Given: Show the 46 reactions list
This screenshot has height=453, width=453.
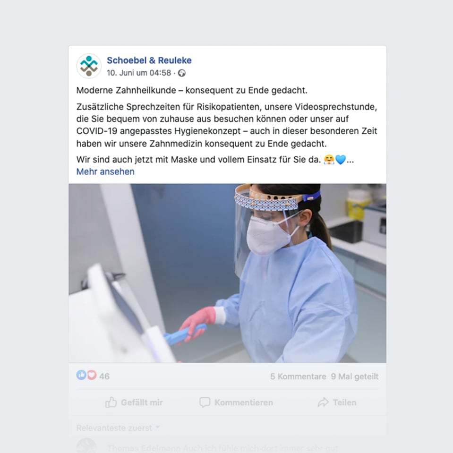Looking at the screenshot, I should pyautogui.click(x=104, y=376).
